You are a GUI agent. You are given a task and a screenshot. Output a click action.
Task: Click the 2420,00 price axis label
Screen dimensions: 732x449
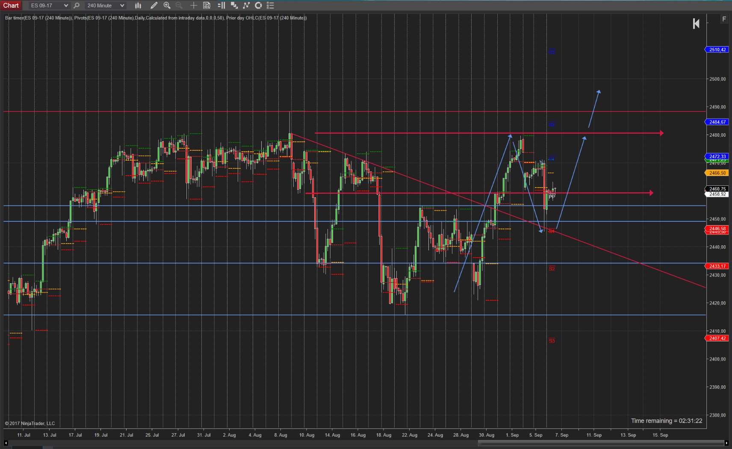coord(717,303)
